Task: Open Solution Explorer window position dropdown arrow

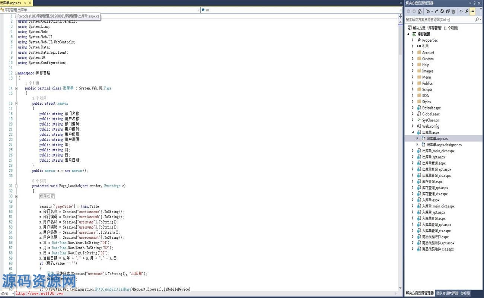Action: click(470, 3)
